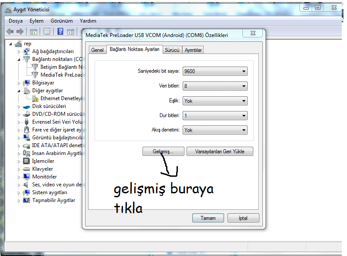The image size is (347, 256).
Task: Click the Ses, video speaker icon
Action: [27, 185]
